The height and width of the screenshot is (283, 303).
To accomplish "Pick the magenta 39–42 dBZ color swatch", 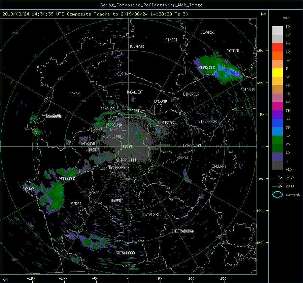I will click(x=277, y=106).
